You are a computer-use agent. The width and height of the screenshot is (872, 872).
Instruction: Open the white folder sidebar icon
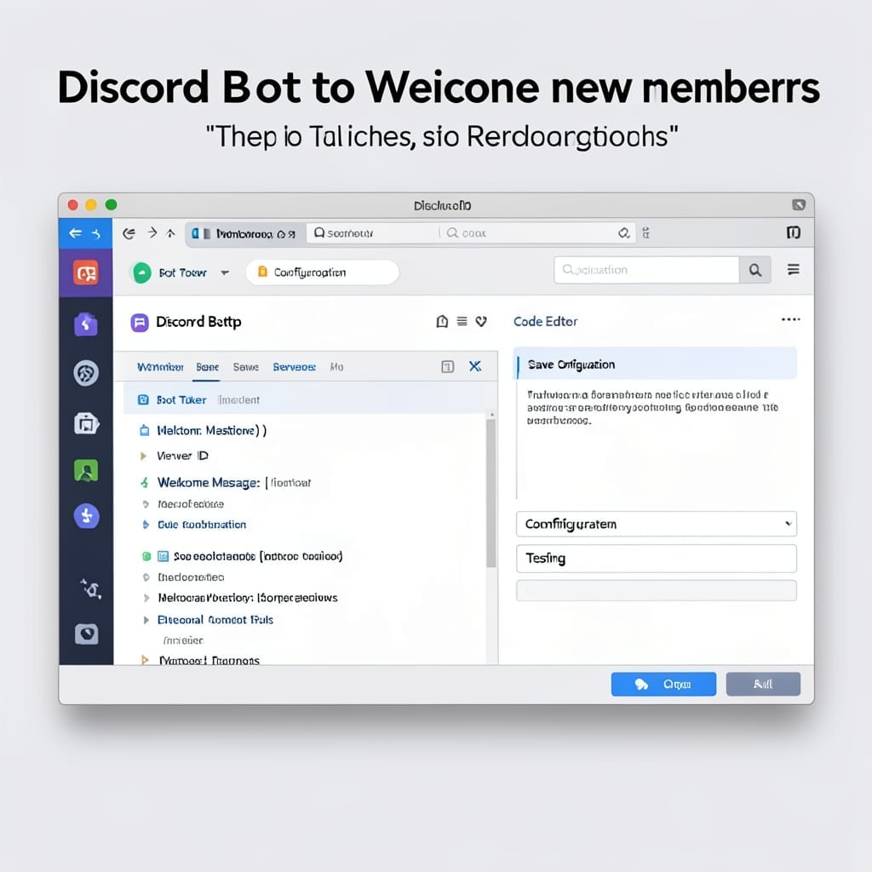point(86,424)
